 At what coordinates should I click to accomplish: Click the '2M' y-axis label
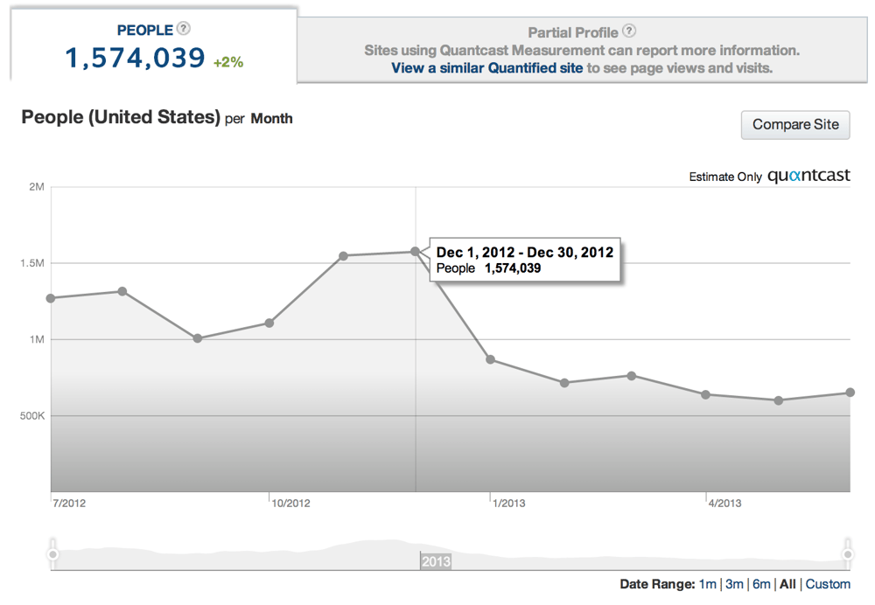point(37,187)
